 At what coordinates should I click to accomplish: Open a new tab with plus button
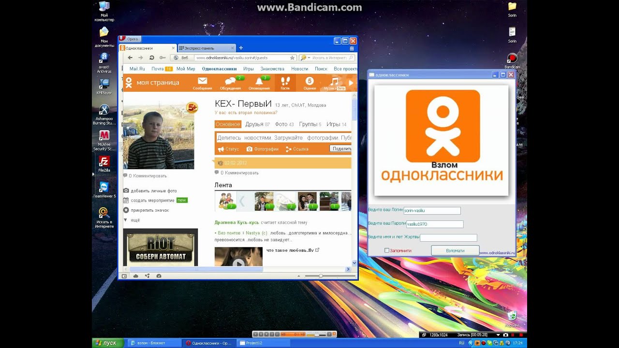pos(241,48)
